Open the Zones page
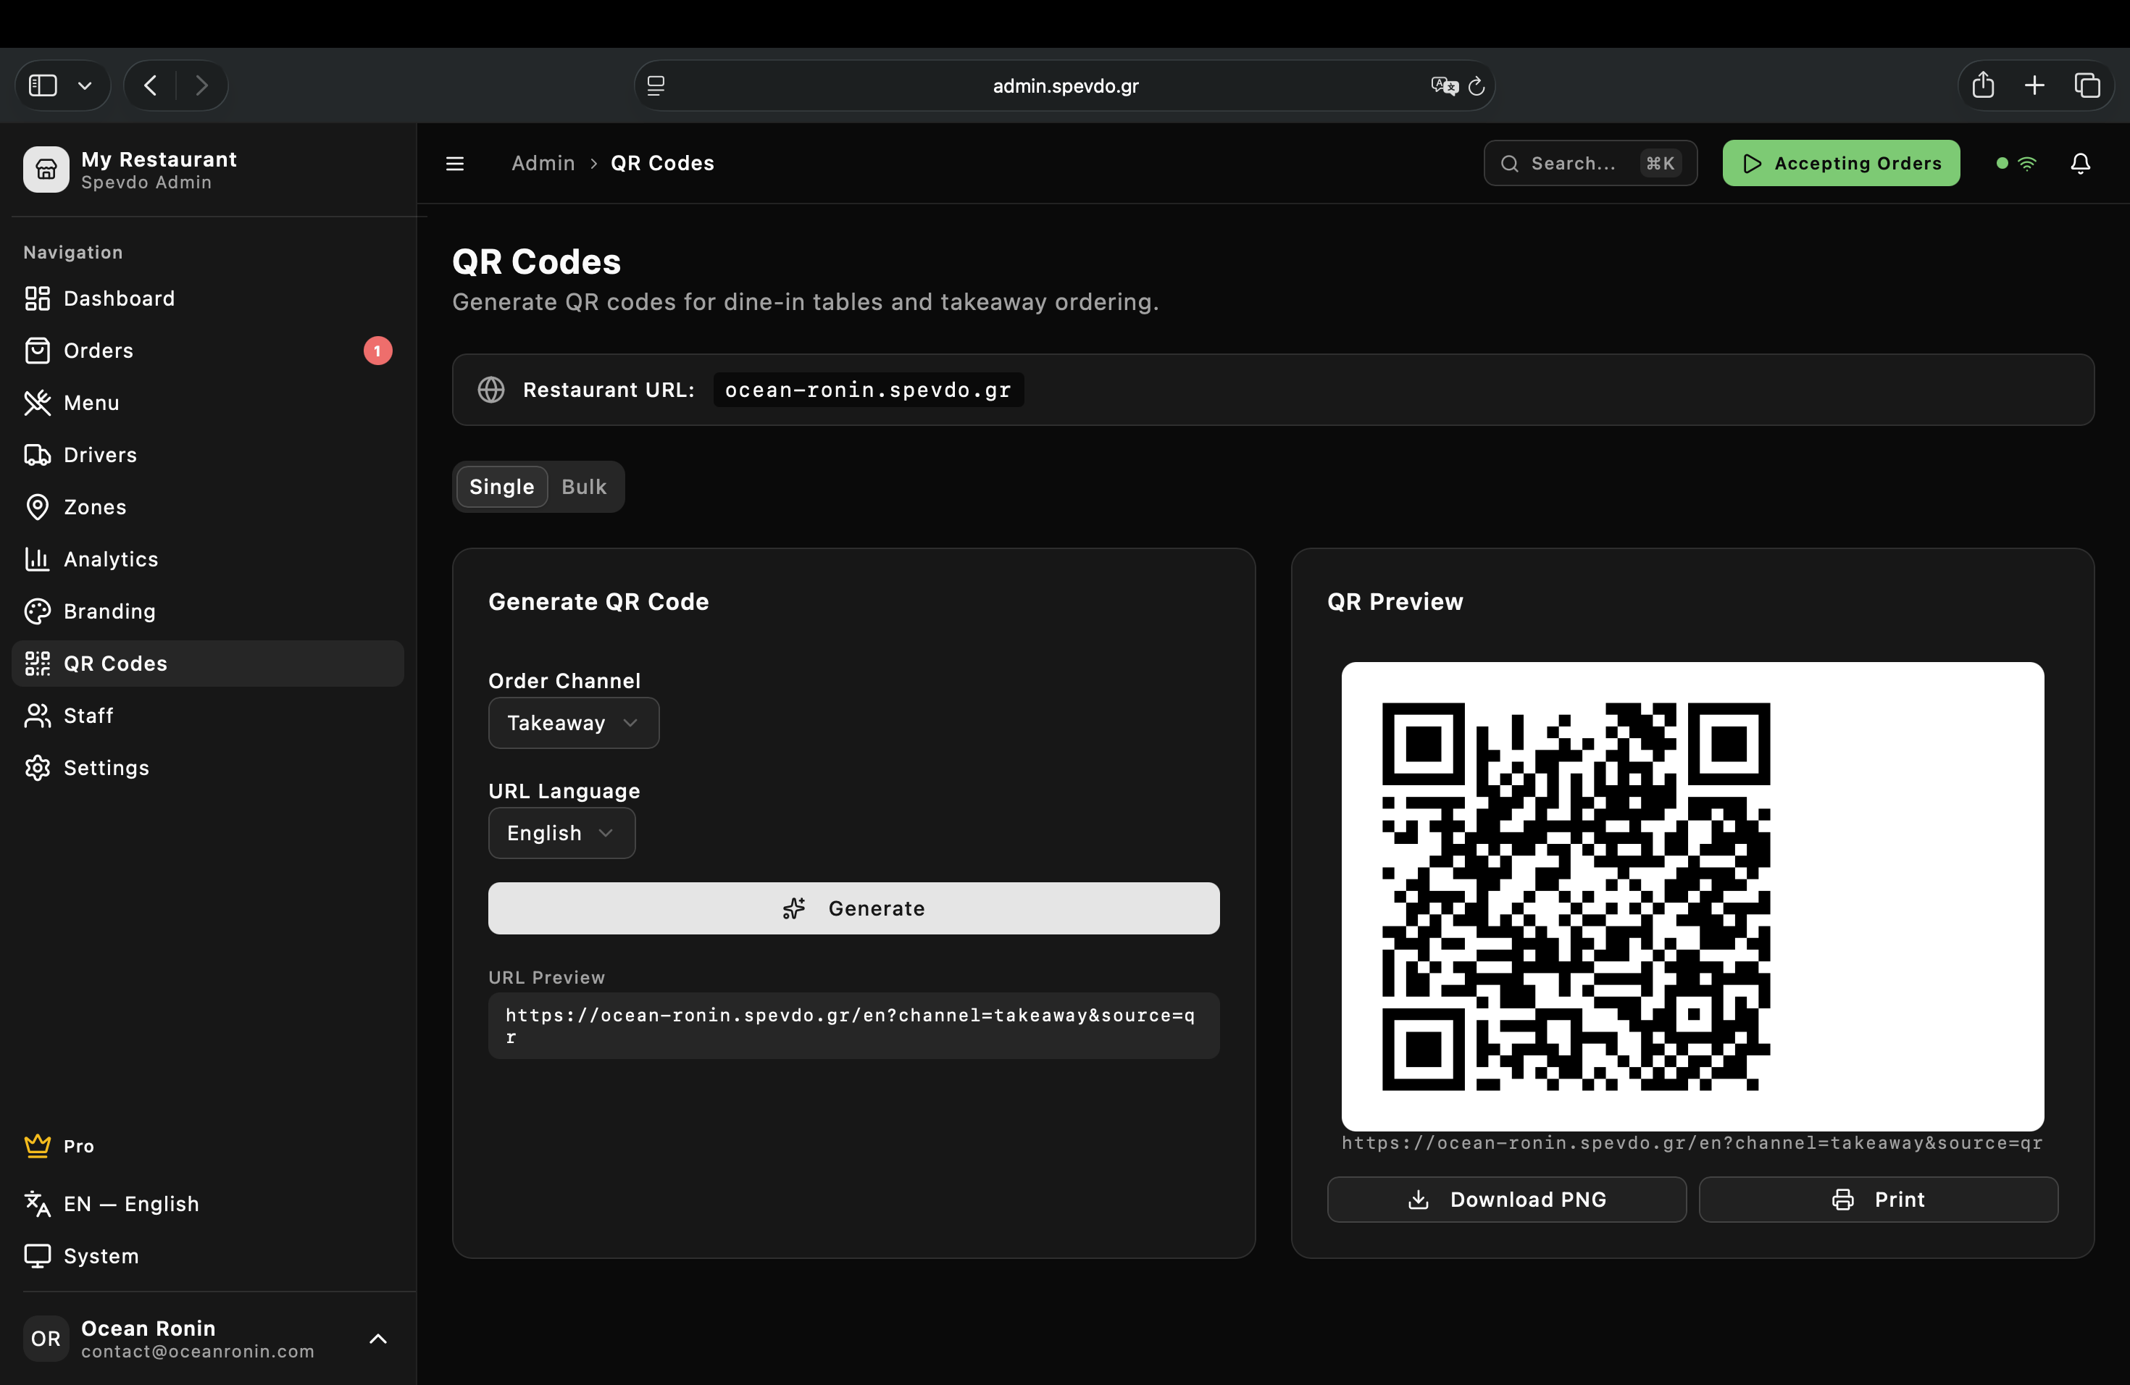The width and height of the screenshot is (2130, 1385). click(94, 506)
